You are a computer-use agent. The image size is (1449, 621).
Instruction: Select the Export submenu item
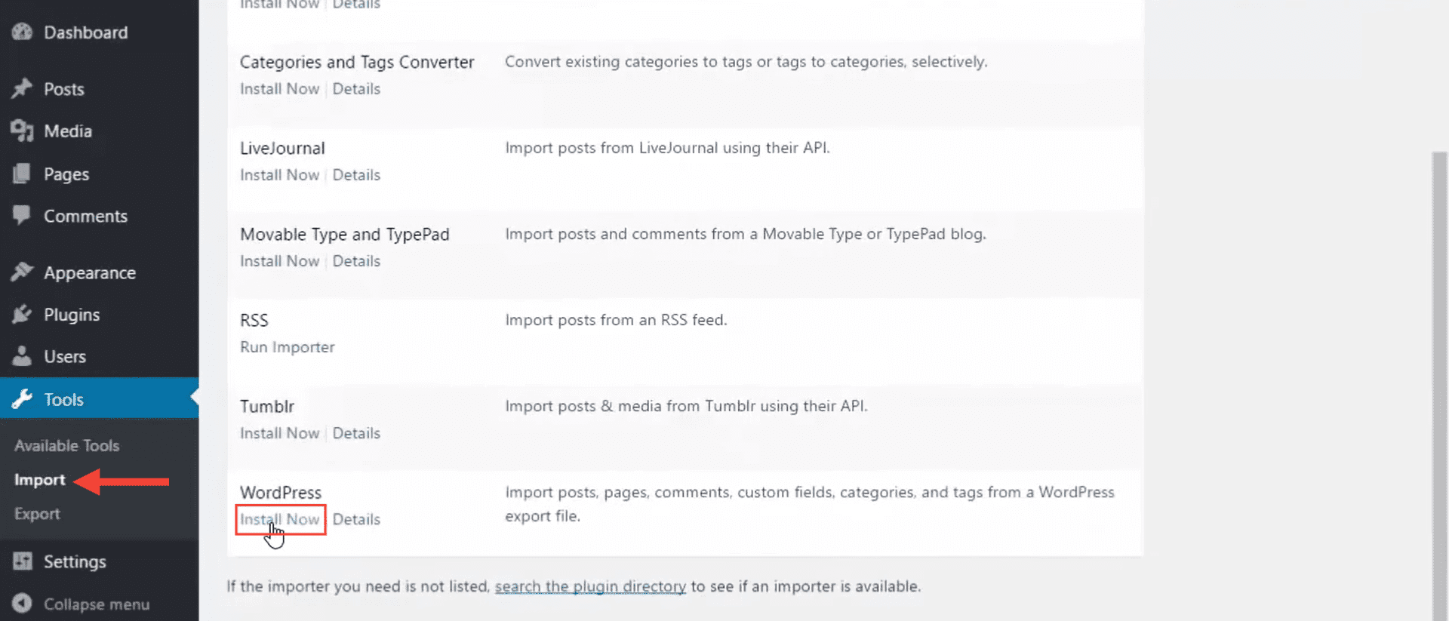[x=37, y=514]
